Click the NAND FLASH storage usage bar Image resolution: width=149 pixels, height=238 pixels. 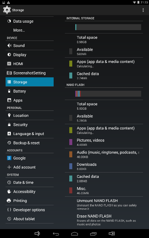pos(108,94)
